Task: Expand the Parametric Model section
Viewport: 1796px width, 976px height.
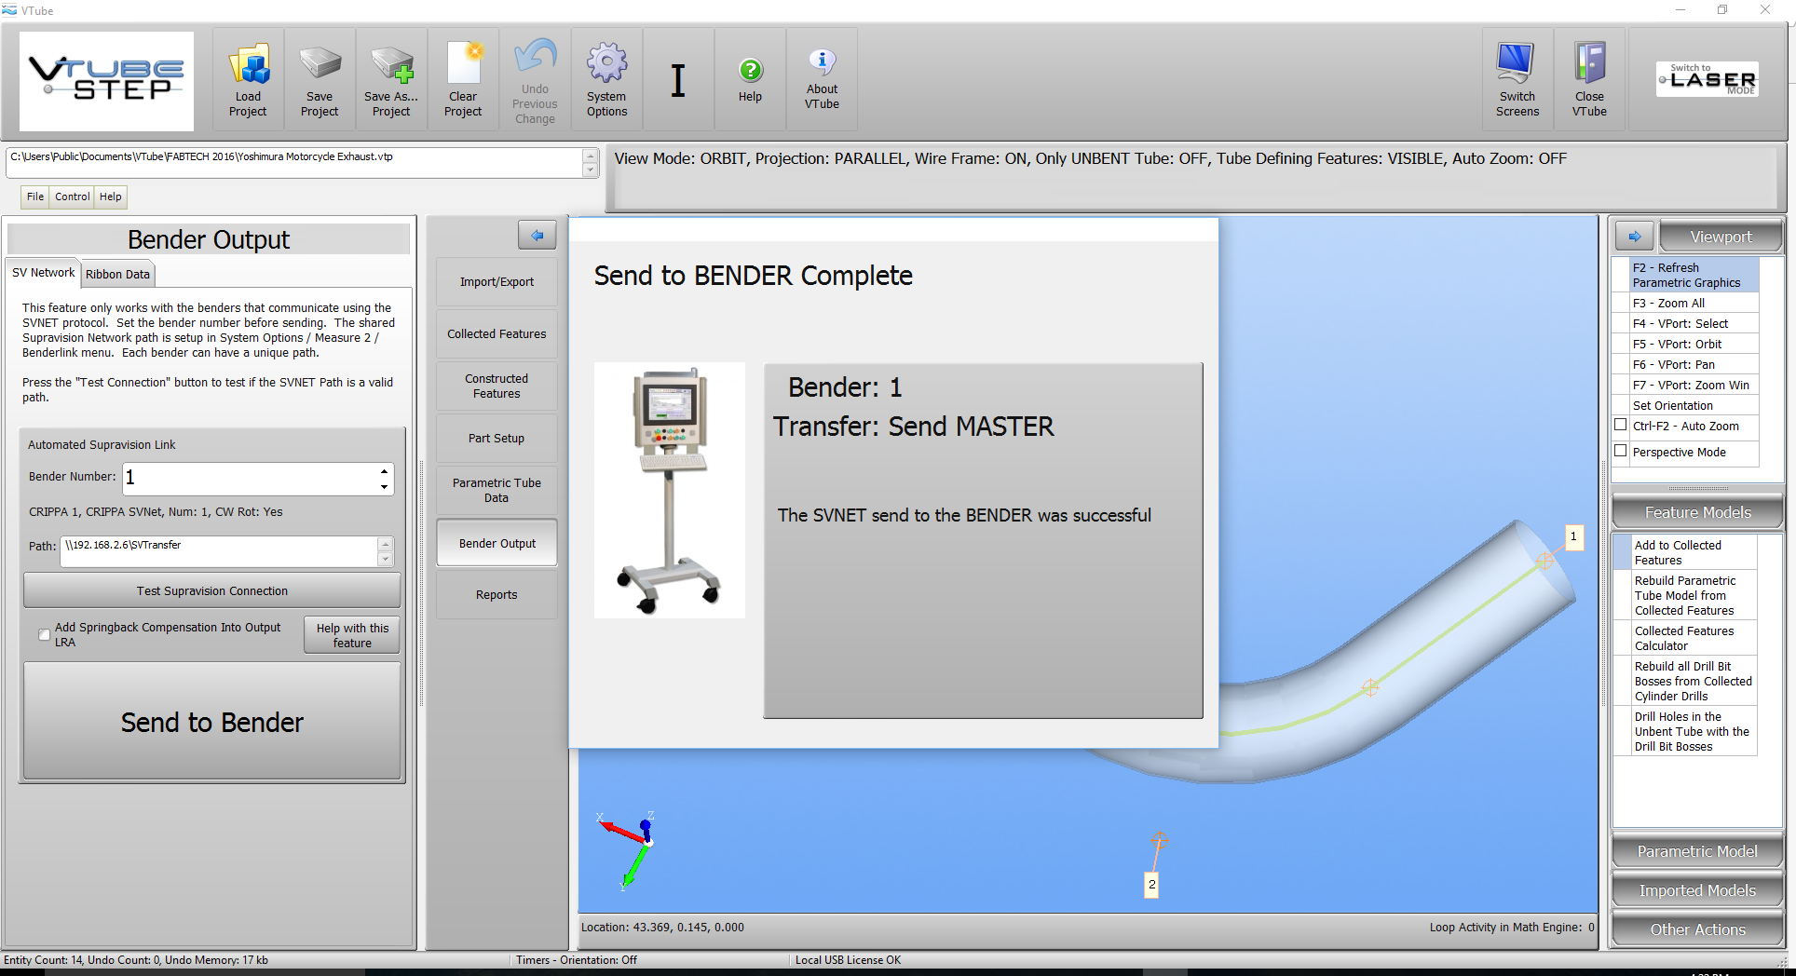Action: 1697,851
